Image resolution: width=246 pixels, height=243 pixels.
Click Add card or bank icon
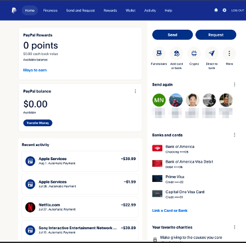click(x=176, y=53)
